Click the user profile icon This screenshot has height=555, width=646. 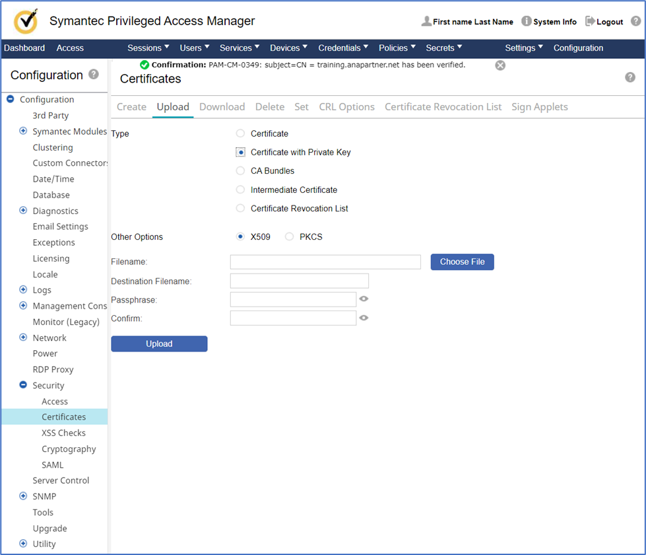point(426,21)
